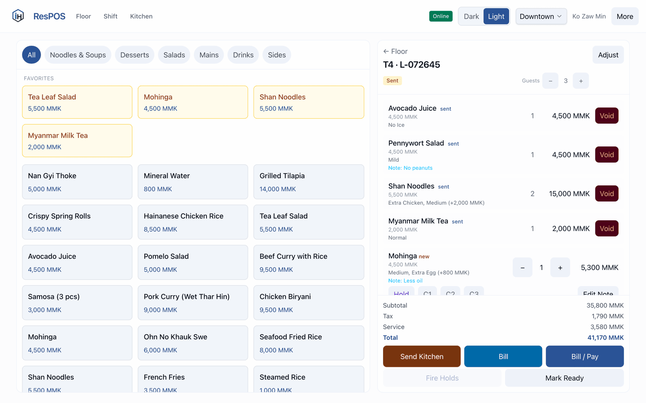The image size is (646, 403).
Task: Click the Ko Zaw Min user name
Action: click(x=589, y=17)
